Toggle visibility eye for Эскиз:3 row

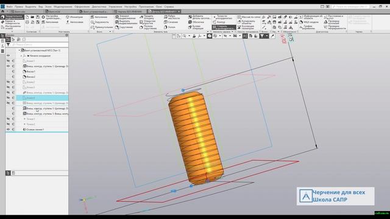click(8, 87)
